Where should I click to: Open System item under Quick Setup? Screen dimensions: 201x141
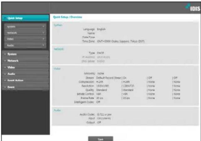tap(25, 26)
